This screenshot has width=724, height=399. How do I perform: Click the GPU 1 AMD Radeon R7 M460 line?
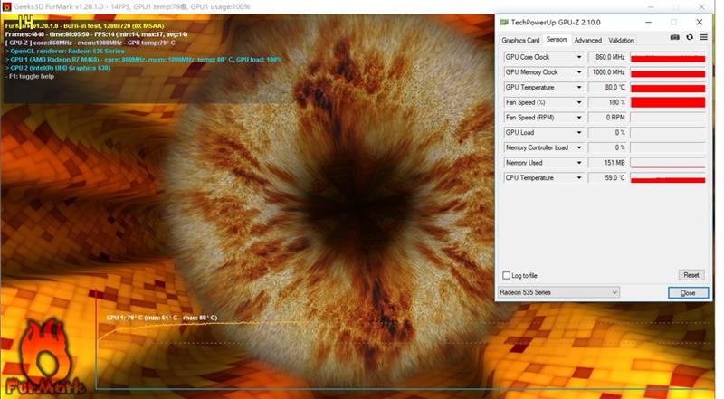tap(143, 60)
